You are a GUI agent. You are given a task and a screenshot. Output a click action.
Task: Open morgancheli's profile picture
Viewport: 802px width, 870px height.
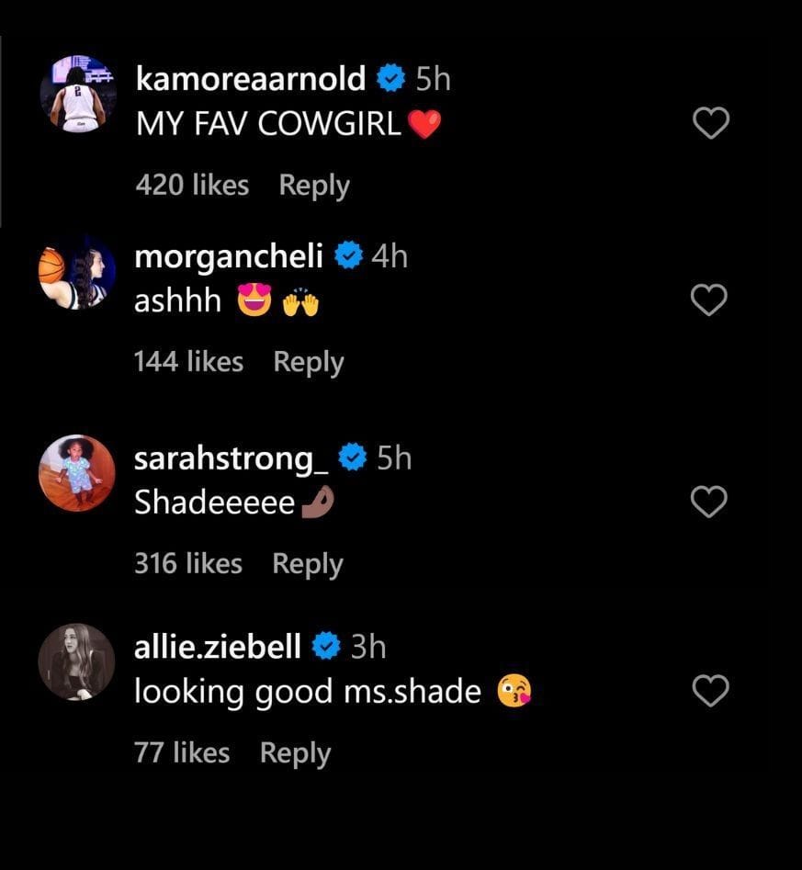[77, 272]
